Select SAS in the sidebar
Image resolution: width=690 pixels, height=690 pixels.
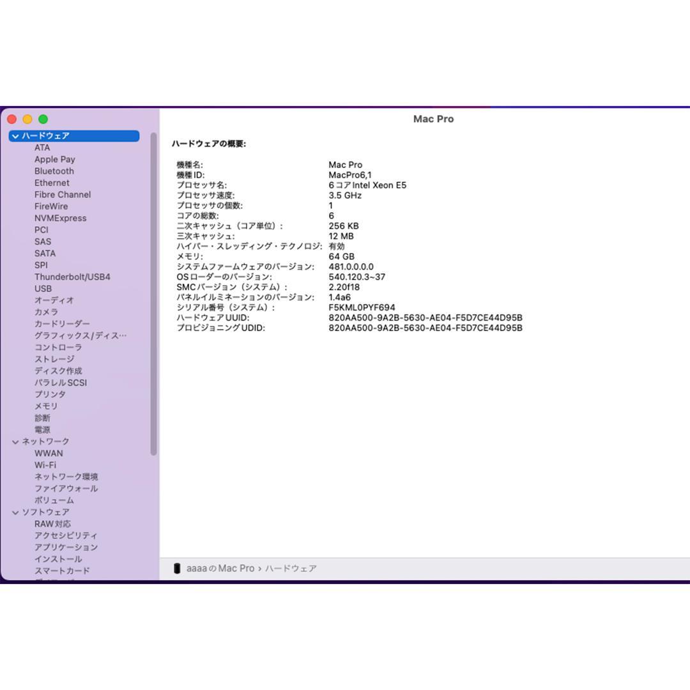pos(43,241)
